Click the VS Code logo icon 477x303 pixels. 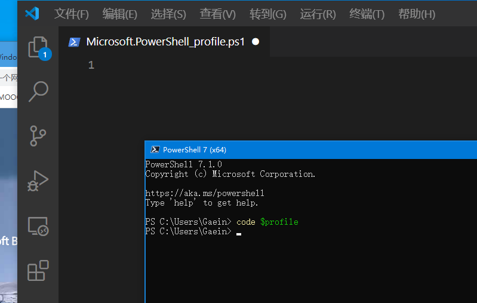pos(32,14)
